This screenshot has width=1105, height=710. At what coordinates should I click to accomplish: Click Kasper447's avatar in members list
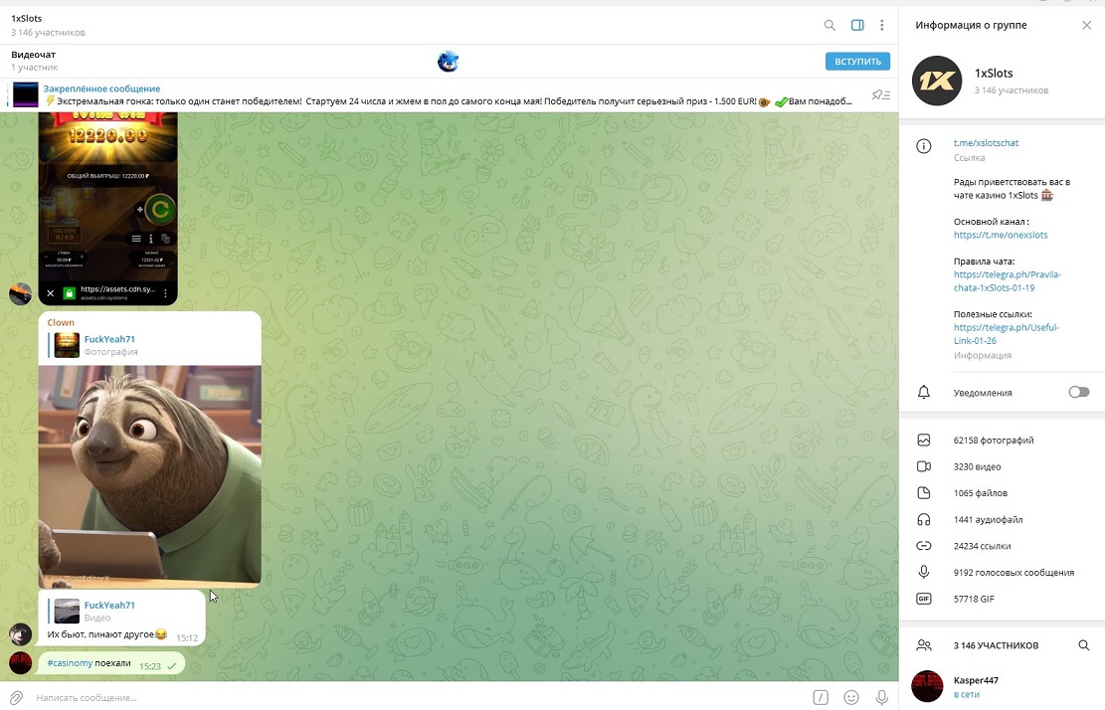pos(927,687)
